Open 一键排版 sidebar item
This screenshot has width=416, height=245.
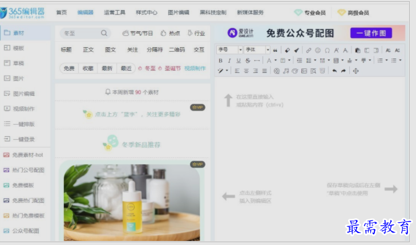coord(25,124)
